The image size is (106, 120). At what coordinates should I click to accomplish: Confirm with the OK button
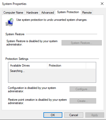pyautogui.click(x=53, y=115)
